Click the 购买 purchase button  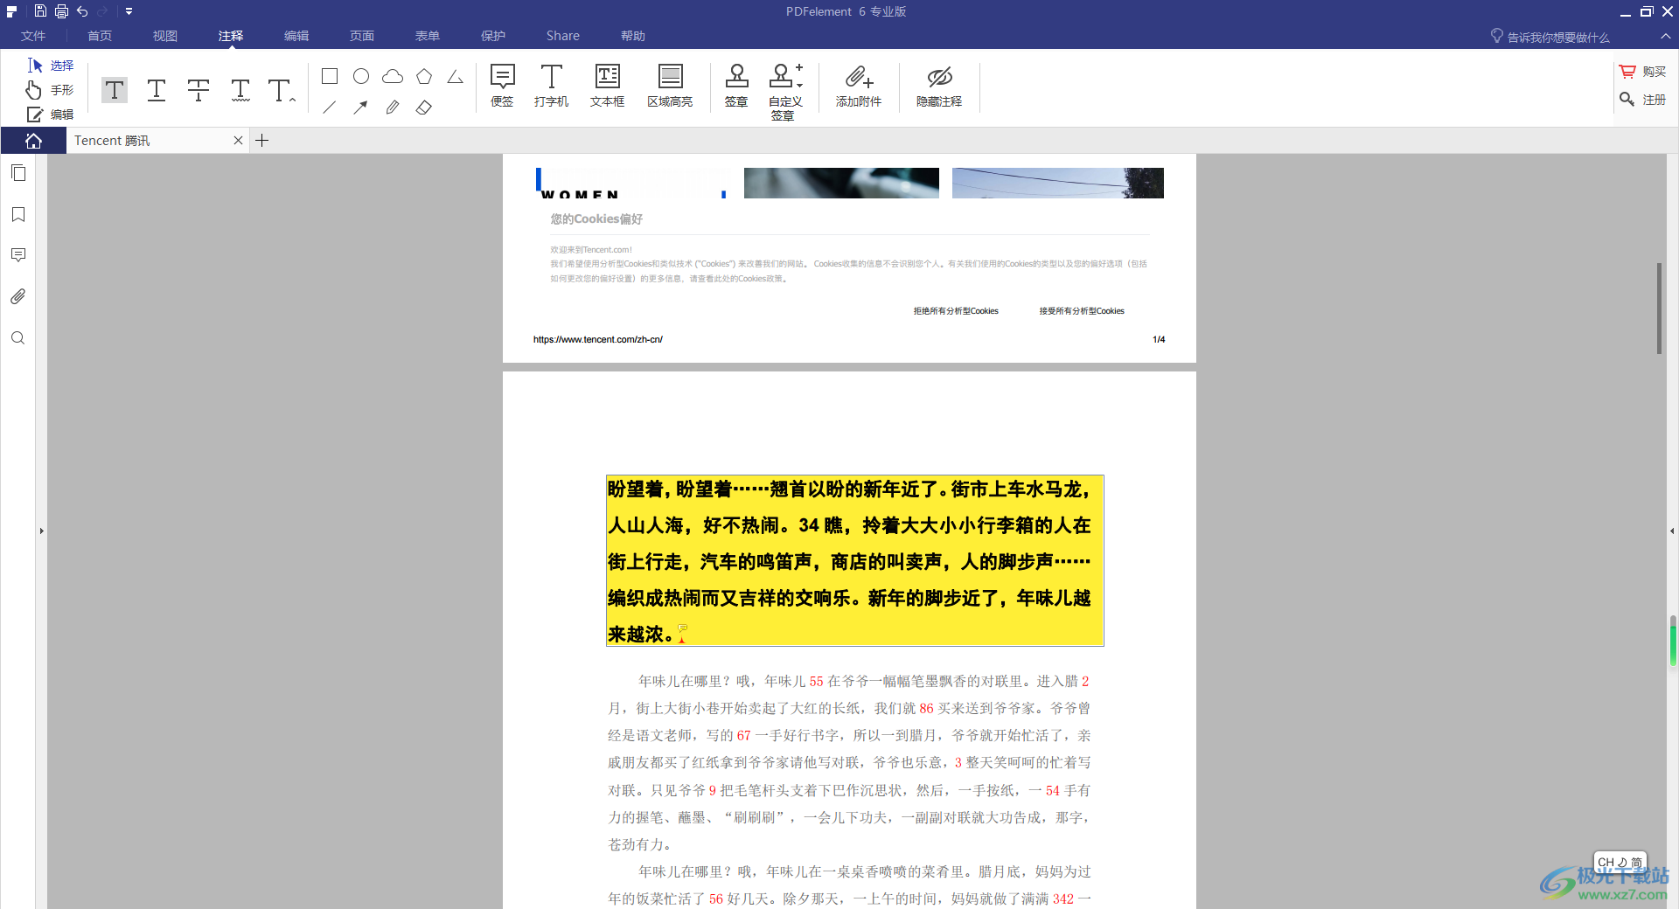tap(1643, 72)
